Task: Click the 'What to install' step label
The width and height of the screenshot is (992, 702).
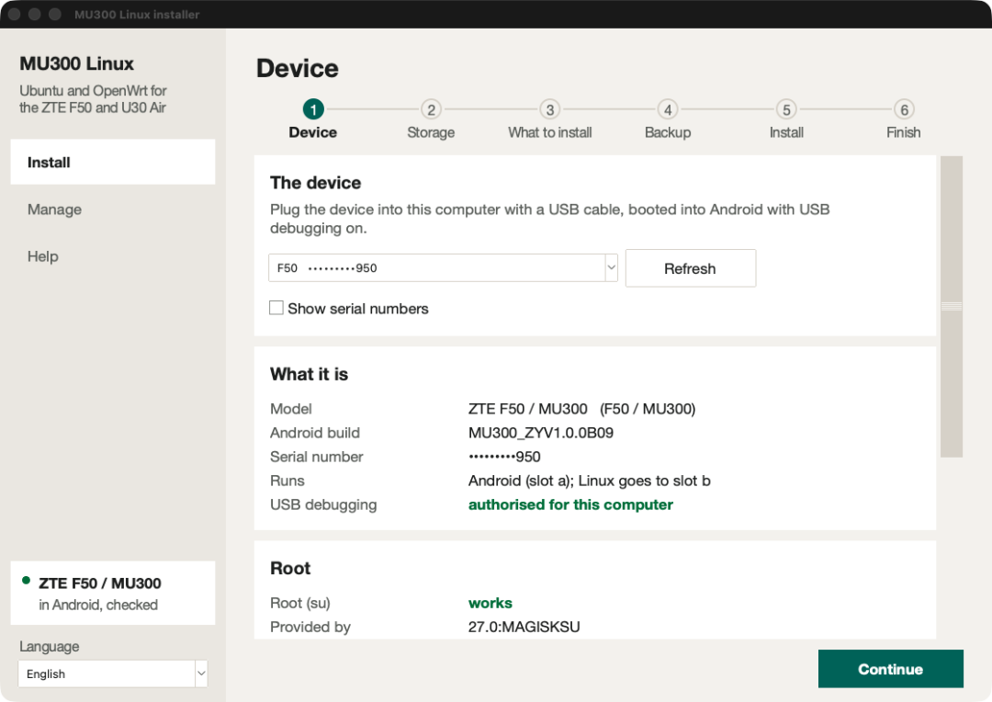Action: tap(550, 132)
